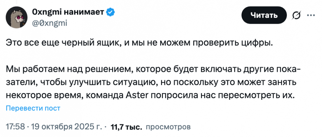Click the 17:58 post timestamp
The width and height of the screenshot is (322, 137).
point(15,127)
